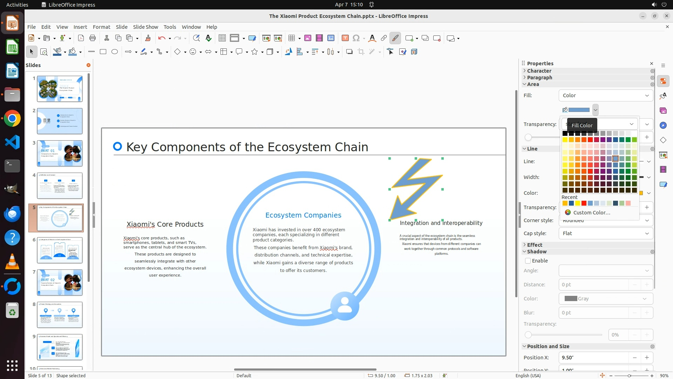Open the Fill type Color dropdown
673x379 pixels.
pyautogui.click(x=606, y=95)
